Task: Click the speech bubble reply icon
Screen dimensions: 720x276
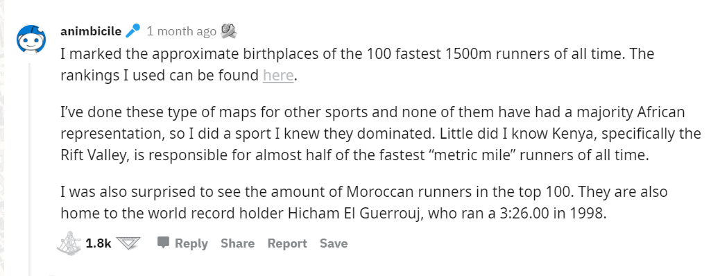Action: point(163,243)
